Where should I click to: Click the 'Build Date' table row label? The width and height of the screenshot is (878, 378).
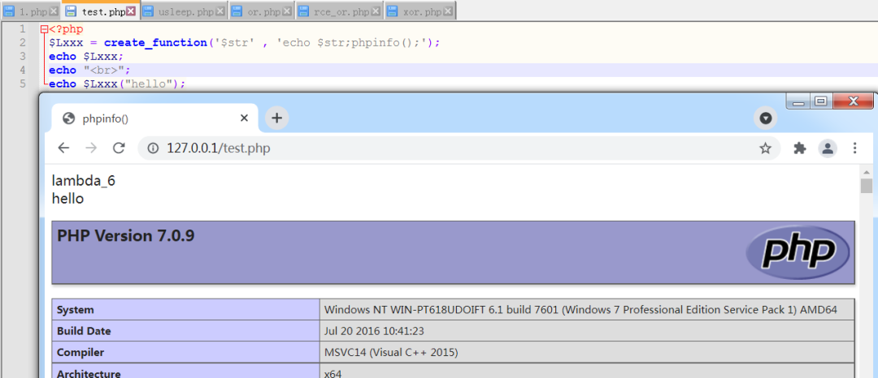click(84, 331)
